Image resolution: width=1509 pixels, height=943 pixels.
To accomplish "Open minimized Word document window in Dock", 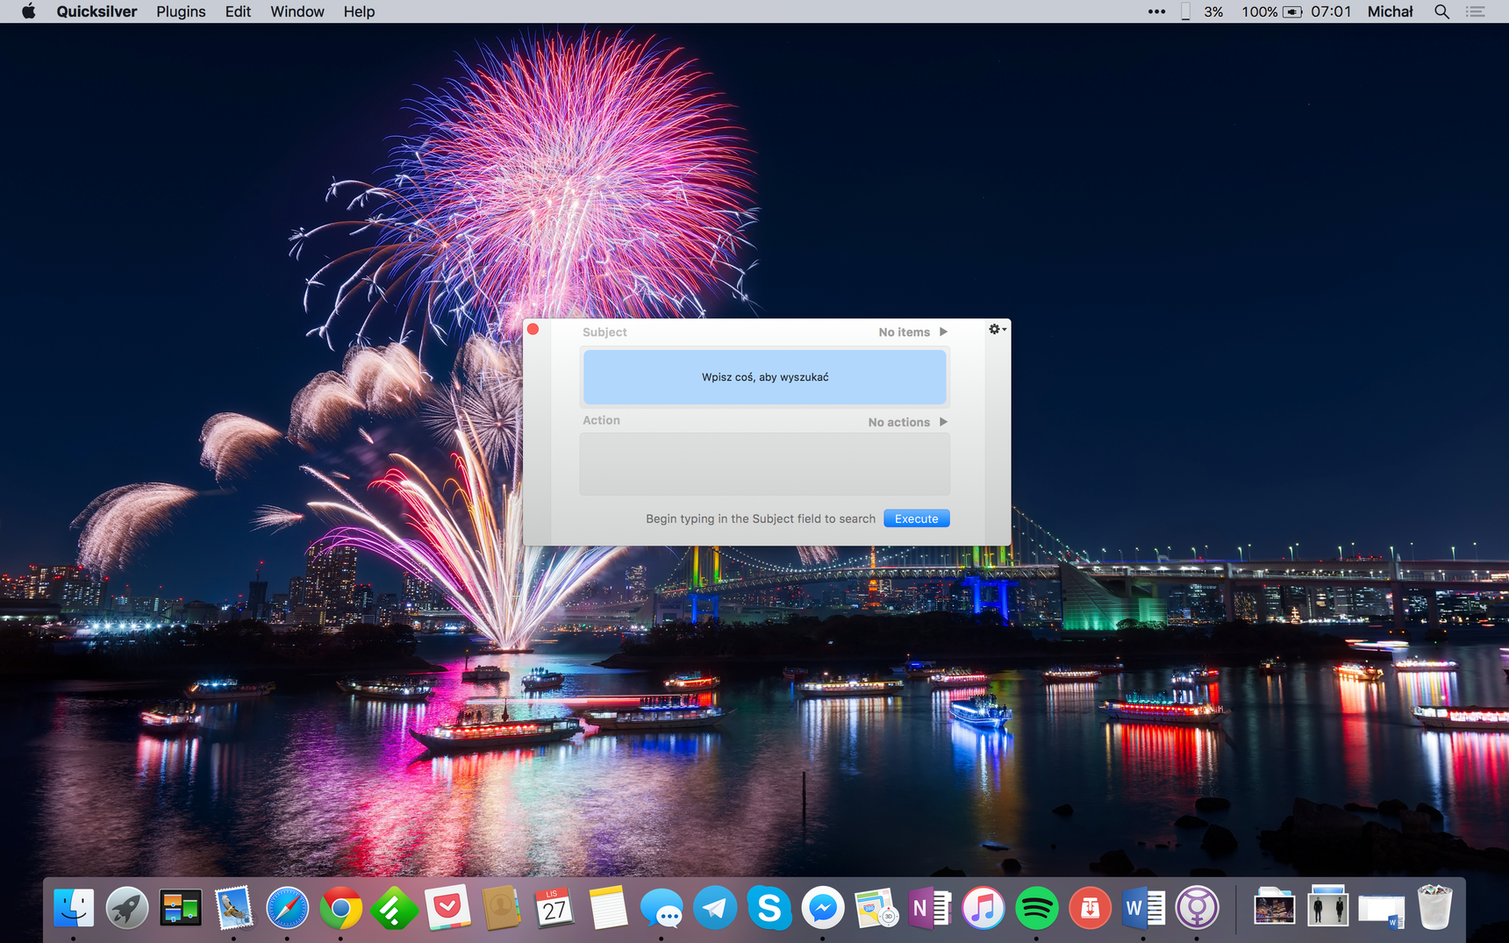I will (x=1382, y=911).
